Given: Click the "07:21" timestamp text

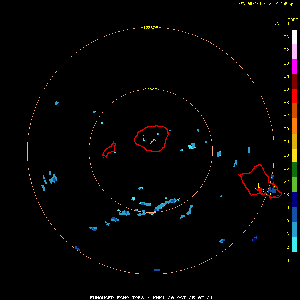Looking at the screenshot, I should [x=205, y=298].
